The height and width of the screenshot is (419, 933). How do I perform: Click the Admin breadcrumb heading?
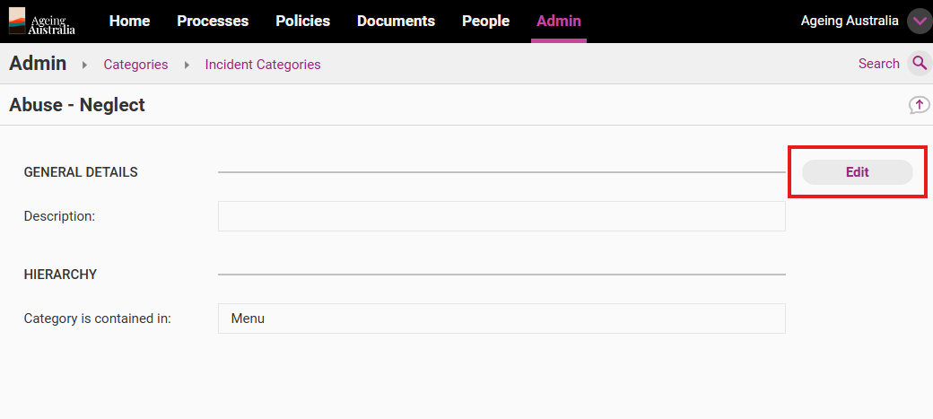tap(38, 63)
